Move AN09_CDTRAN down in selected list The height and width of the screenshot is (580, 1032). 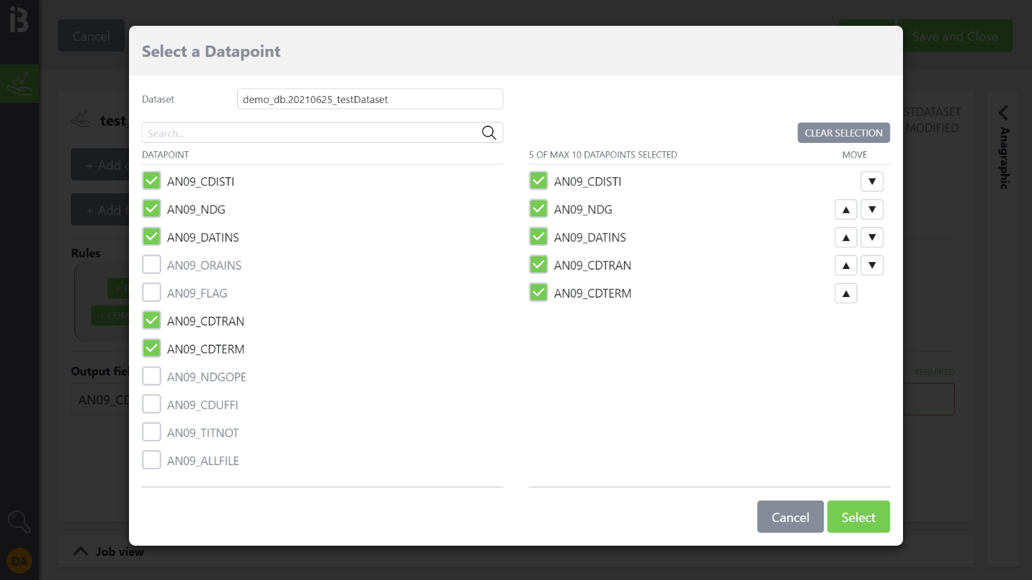(x=871, y=265)
